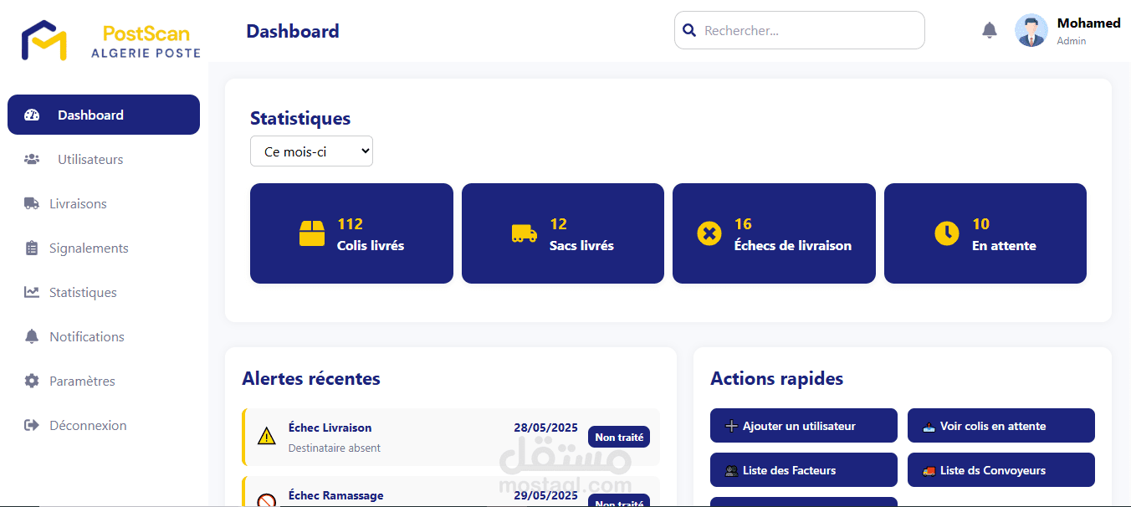1131x507 pixels.
Task: Click the Paramètres gear icon
Action: (32, 381)
